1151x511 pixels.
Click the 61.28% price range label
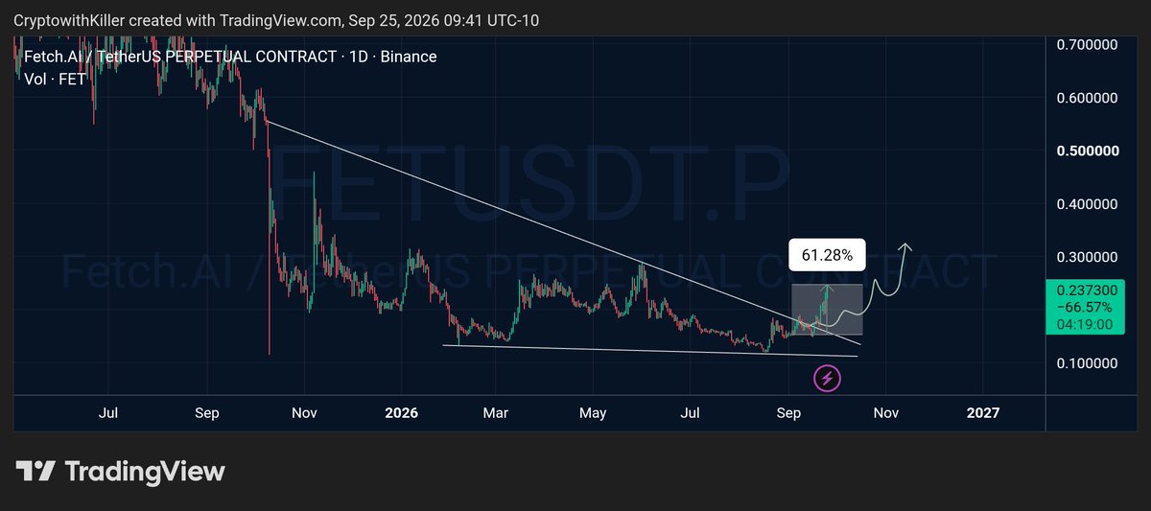click(x=828, y=255)
